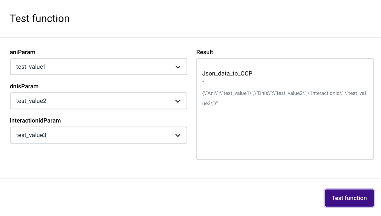Image resolution: width=381 pixels, height=216 pixels.
Task: Click the test_value1 selected text
Action: (x=31, y=67)
